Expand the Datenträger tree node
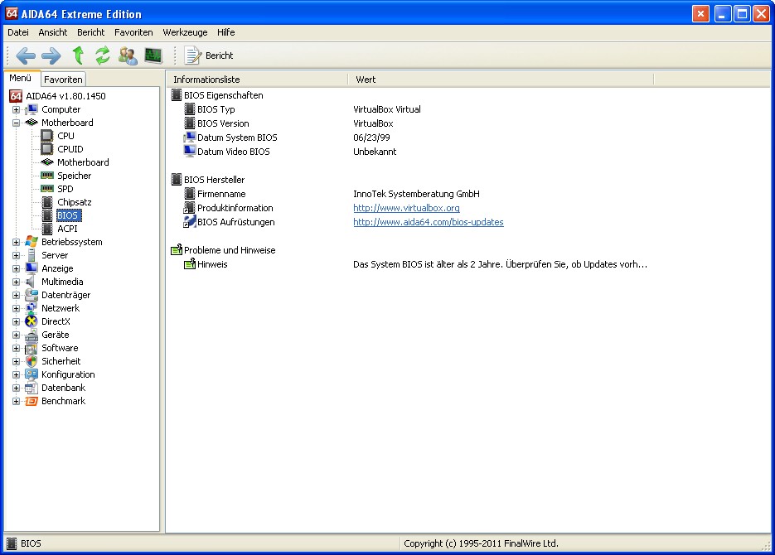 pos(17,295)
